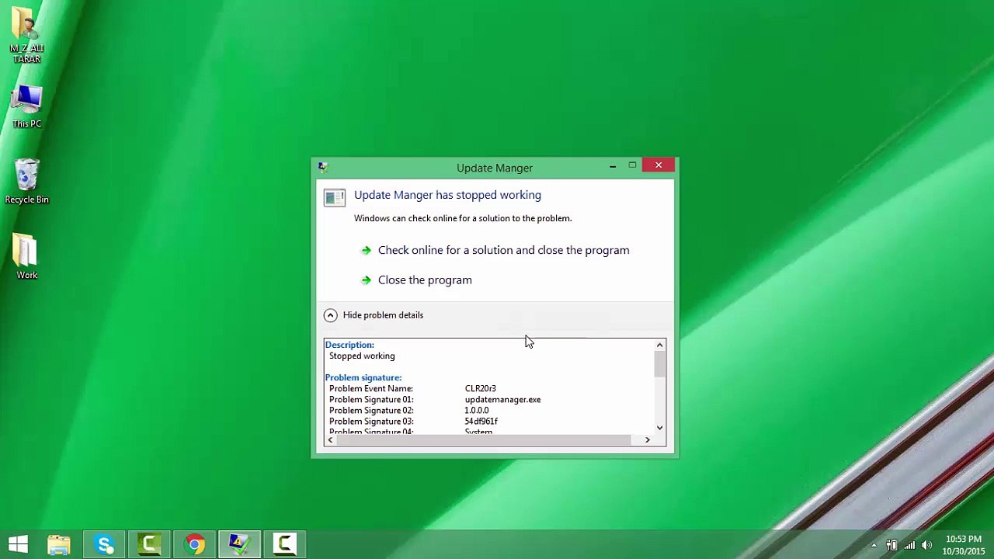Click the 'Description:' heading in details
The height and width of the screenshot is (559, 994).
349,345
